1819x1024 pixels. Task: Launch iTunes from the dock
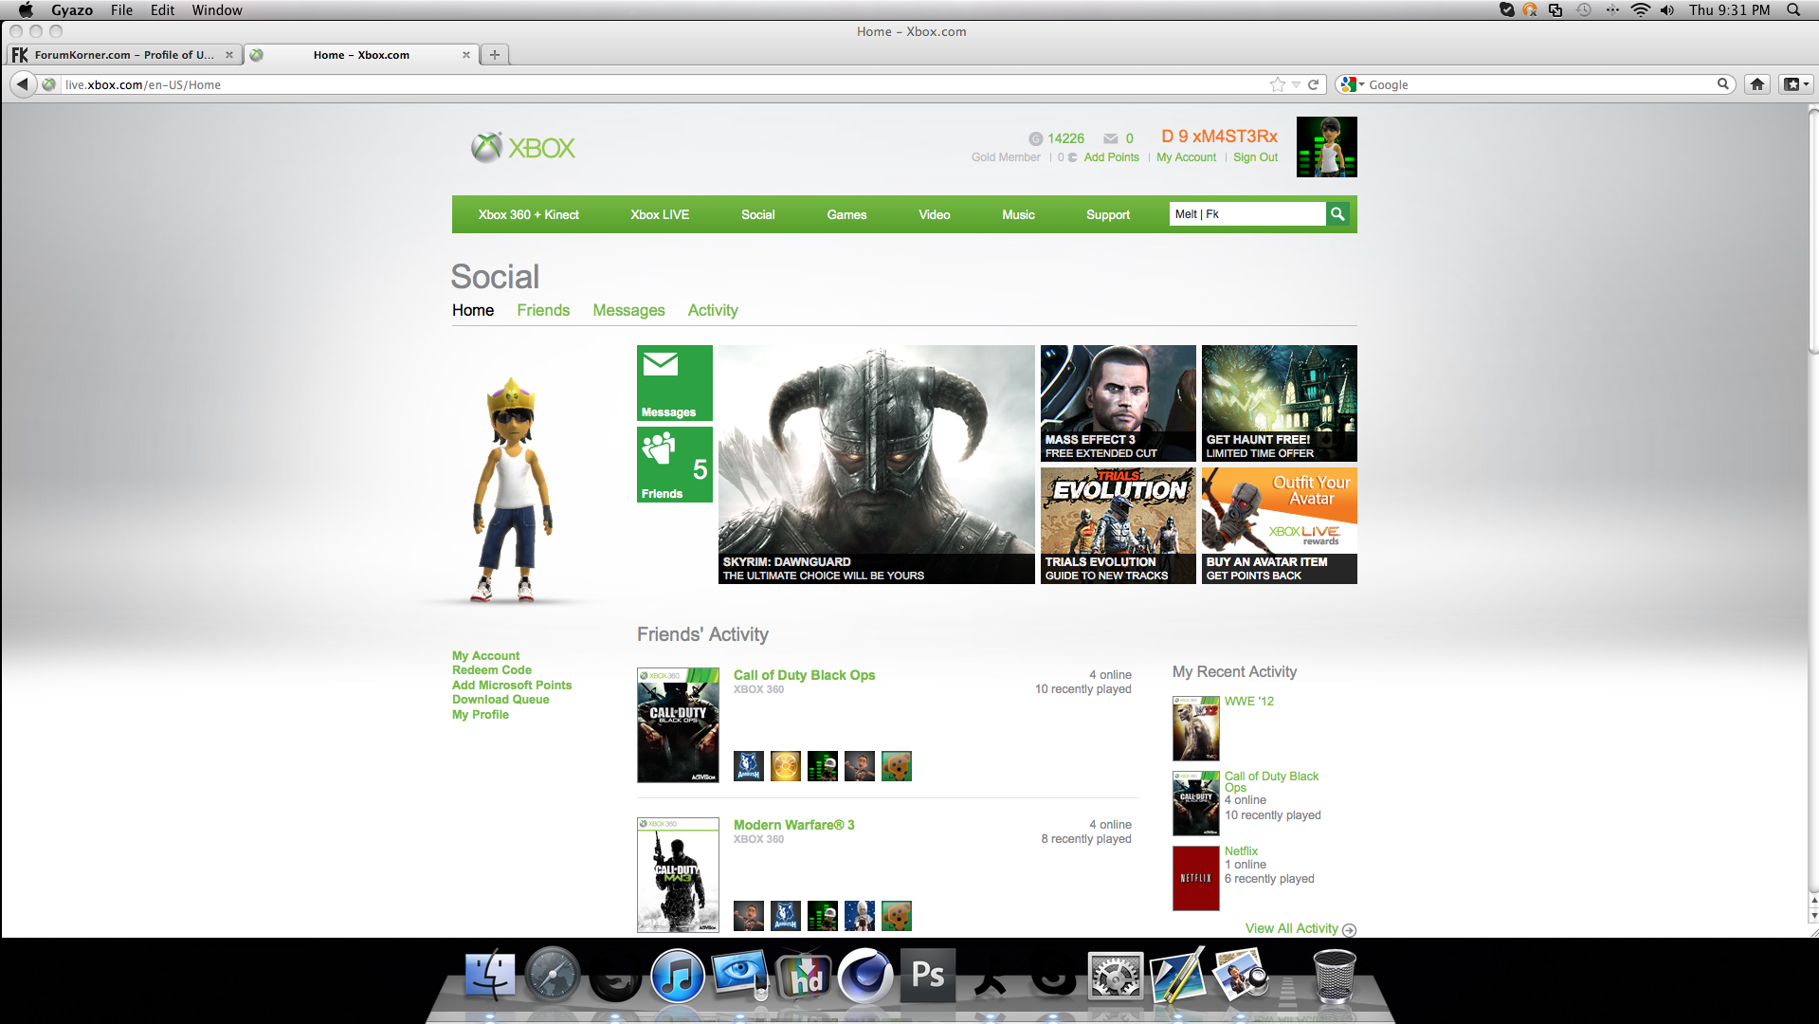coord(677,976)
